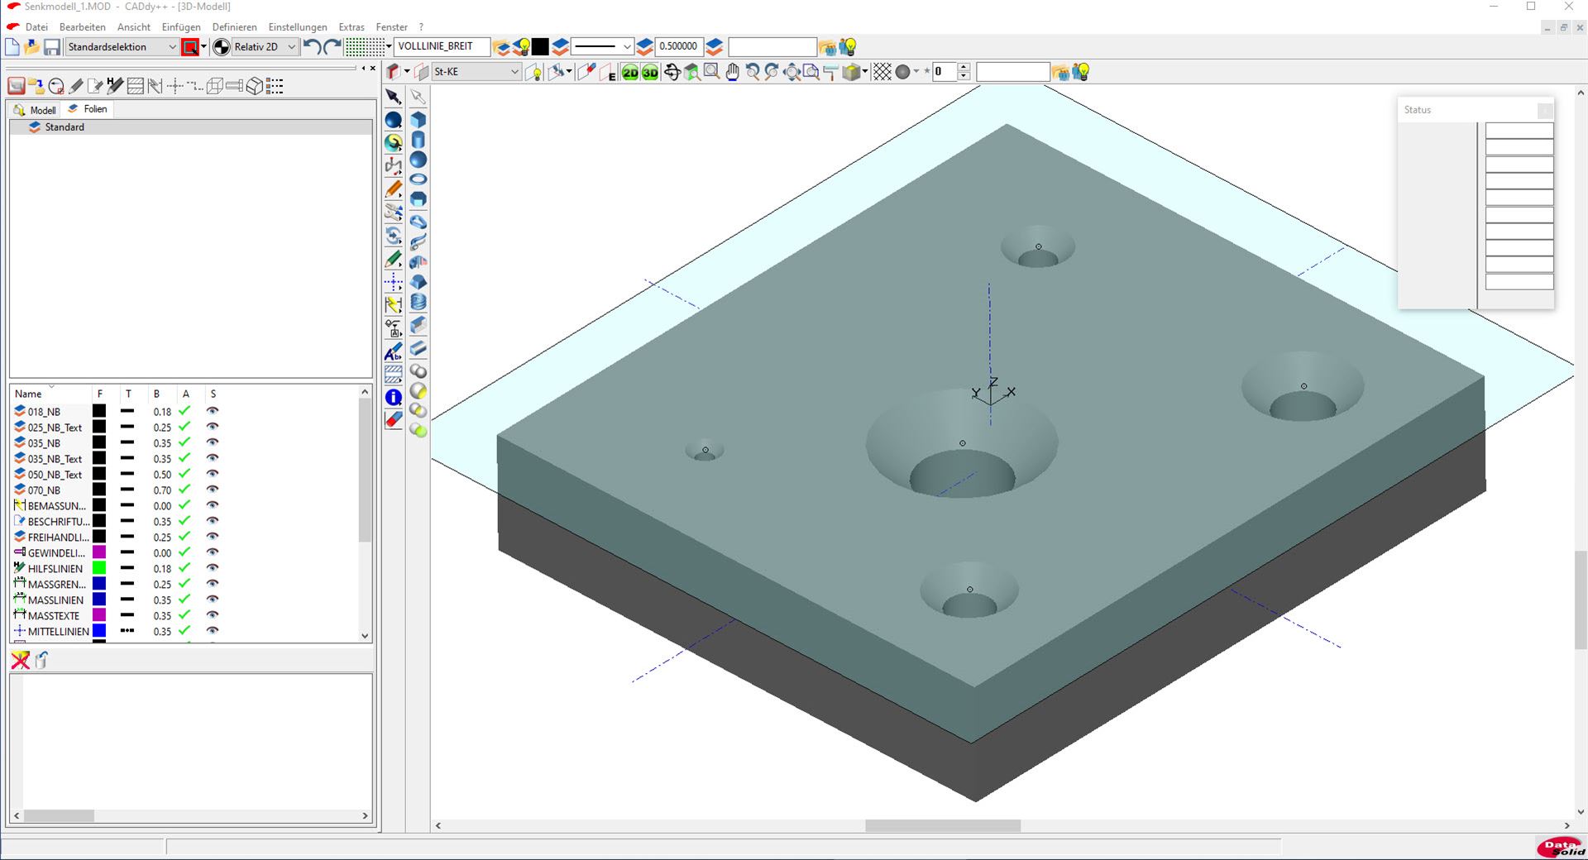Screen dimensions: 1588x860
Task: Choose the eraser delete tool
Action: 394,420
